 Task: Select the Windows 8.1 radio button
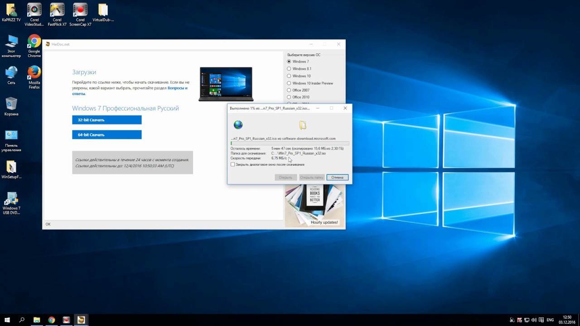click(x=289, y=69)
